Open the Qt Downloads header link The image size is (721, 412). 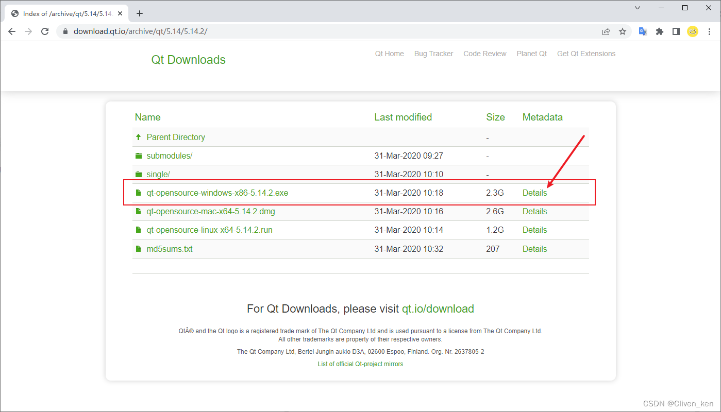pos(188,60)
